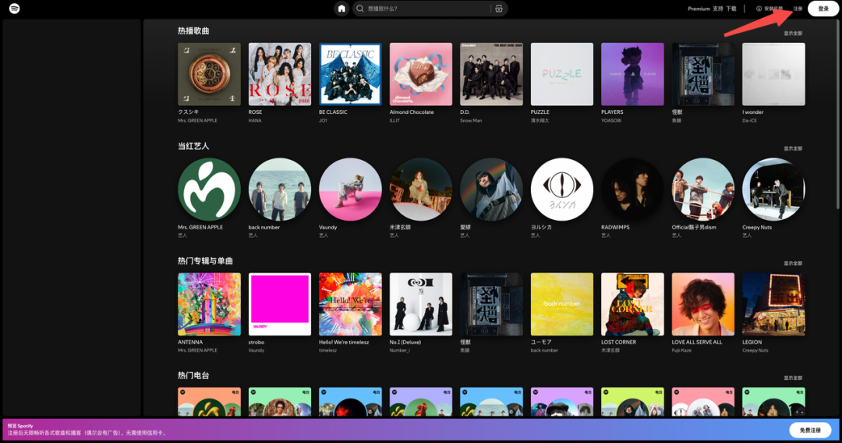This screenshot has height=443, width=842.
Task: Open the PUZZLE song cover
Action: pos(561,74)
